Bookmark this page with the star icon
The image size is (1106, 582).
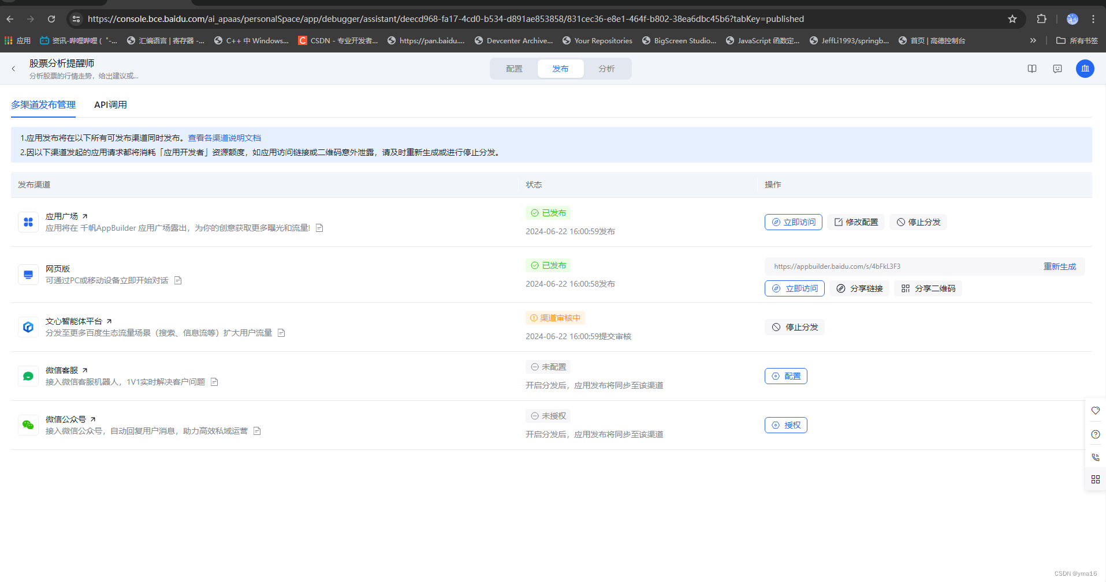click(1012, 19)
